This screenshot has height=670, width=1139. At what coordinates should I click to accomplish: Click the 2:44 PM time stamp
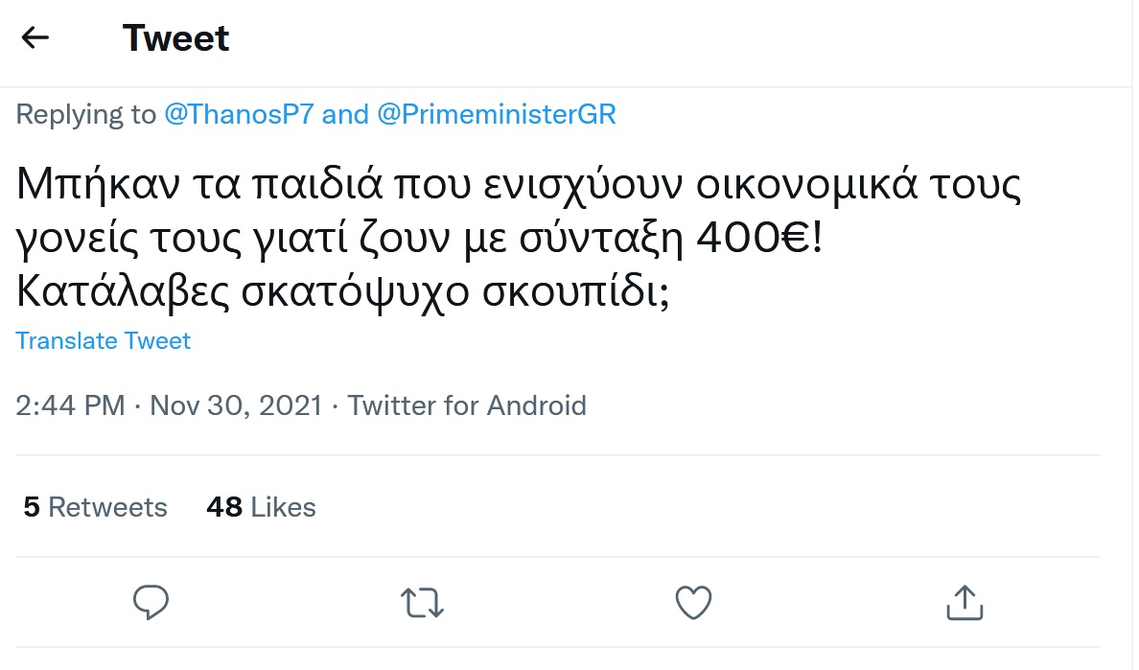pyautogui.click(x=70, y=405)
